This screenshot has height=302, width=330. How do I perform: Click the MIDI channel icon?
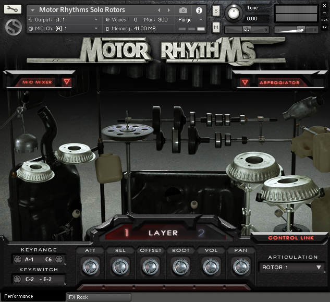click(31, 29)
